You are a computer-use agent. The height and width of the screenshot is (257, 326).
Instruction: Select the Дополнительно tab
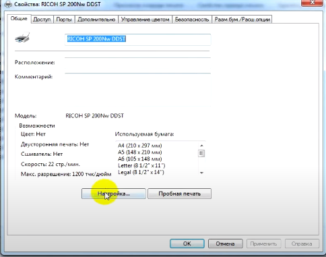click(96, 20)
